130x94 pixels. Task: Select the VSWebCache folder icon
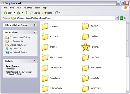click(x=45, y=89)
